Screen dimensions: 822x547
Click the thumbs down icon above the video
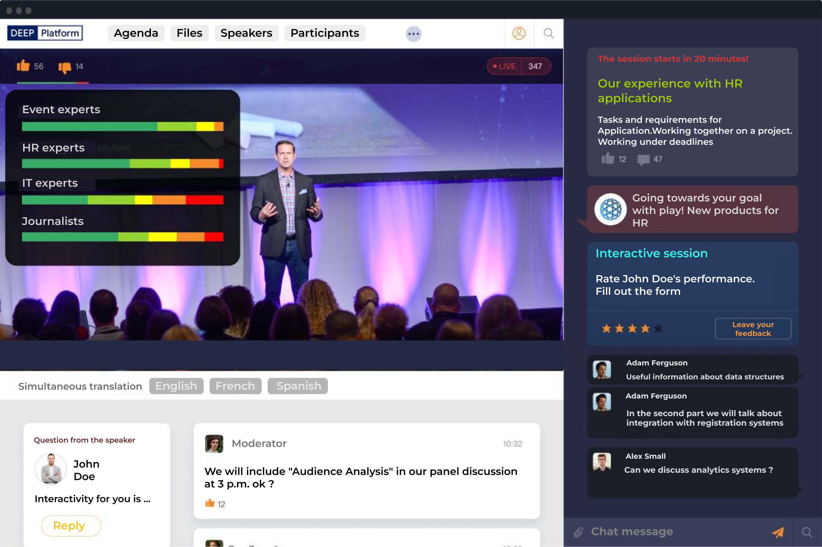click(x=65, y=67)
